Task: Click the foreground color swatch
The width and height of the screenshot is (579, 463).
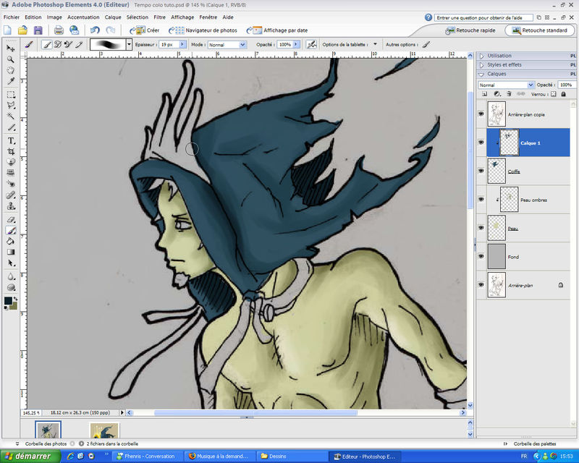Action: pos(8,301)
